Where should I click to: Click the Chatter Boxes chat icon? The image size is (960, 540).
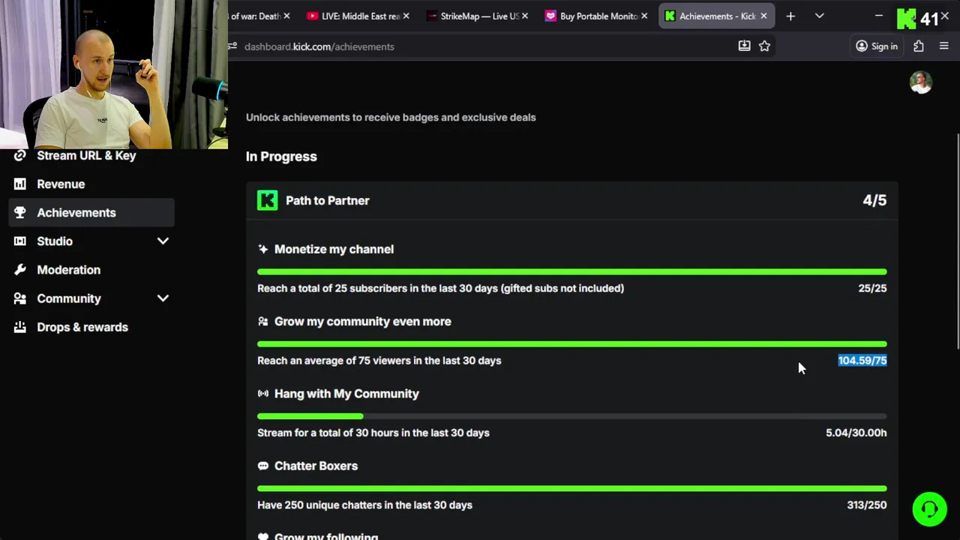(262, 466)
